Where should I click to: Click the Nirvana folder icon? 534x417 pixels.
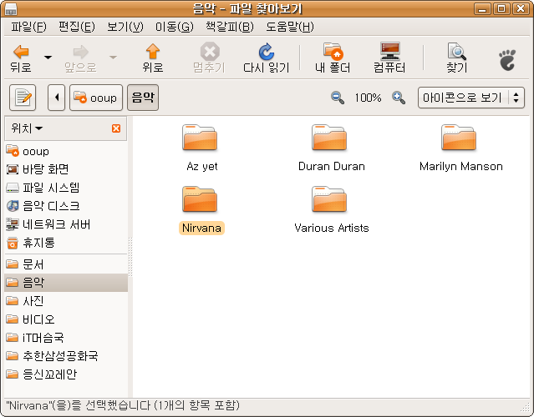point(200,199)
